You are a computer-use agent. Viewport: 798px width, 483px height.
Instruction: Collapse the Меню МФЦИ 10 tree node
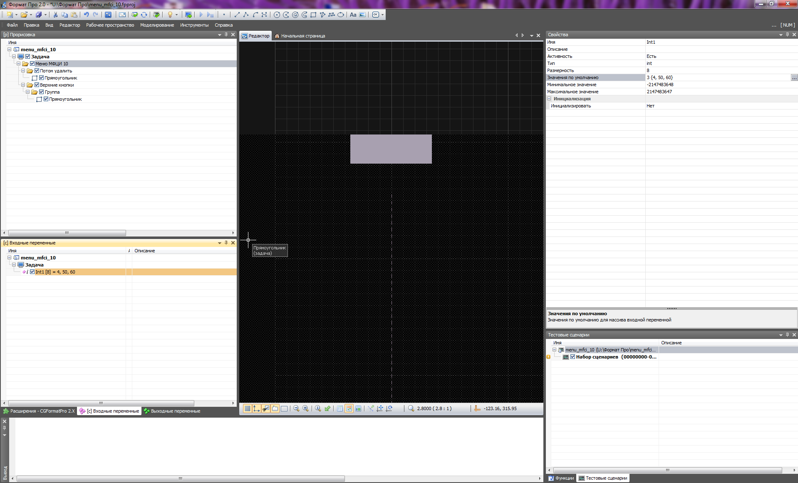pyautogui.click(x=18, y=64)
